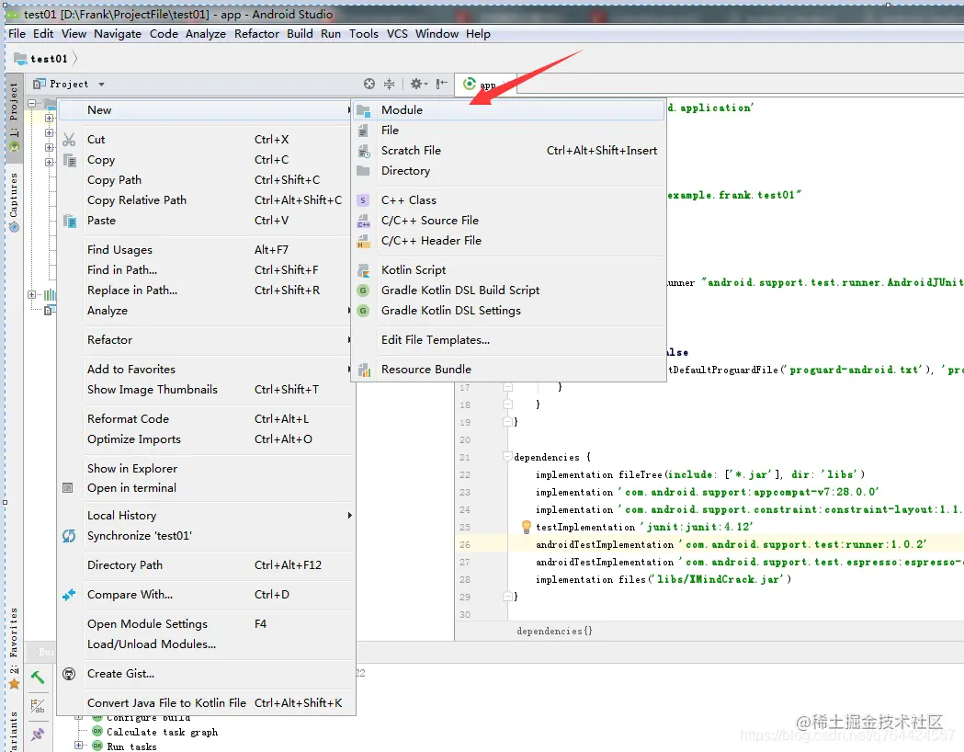964x752 pixels.
Task: Open the Refactor menu in menu bar
Action: point(256,34)
